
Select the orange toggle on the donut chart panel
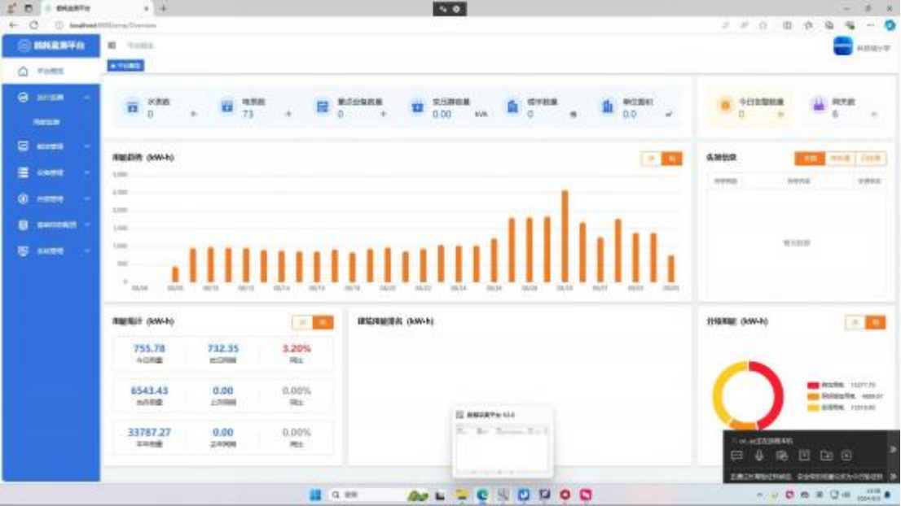[876, 323]
